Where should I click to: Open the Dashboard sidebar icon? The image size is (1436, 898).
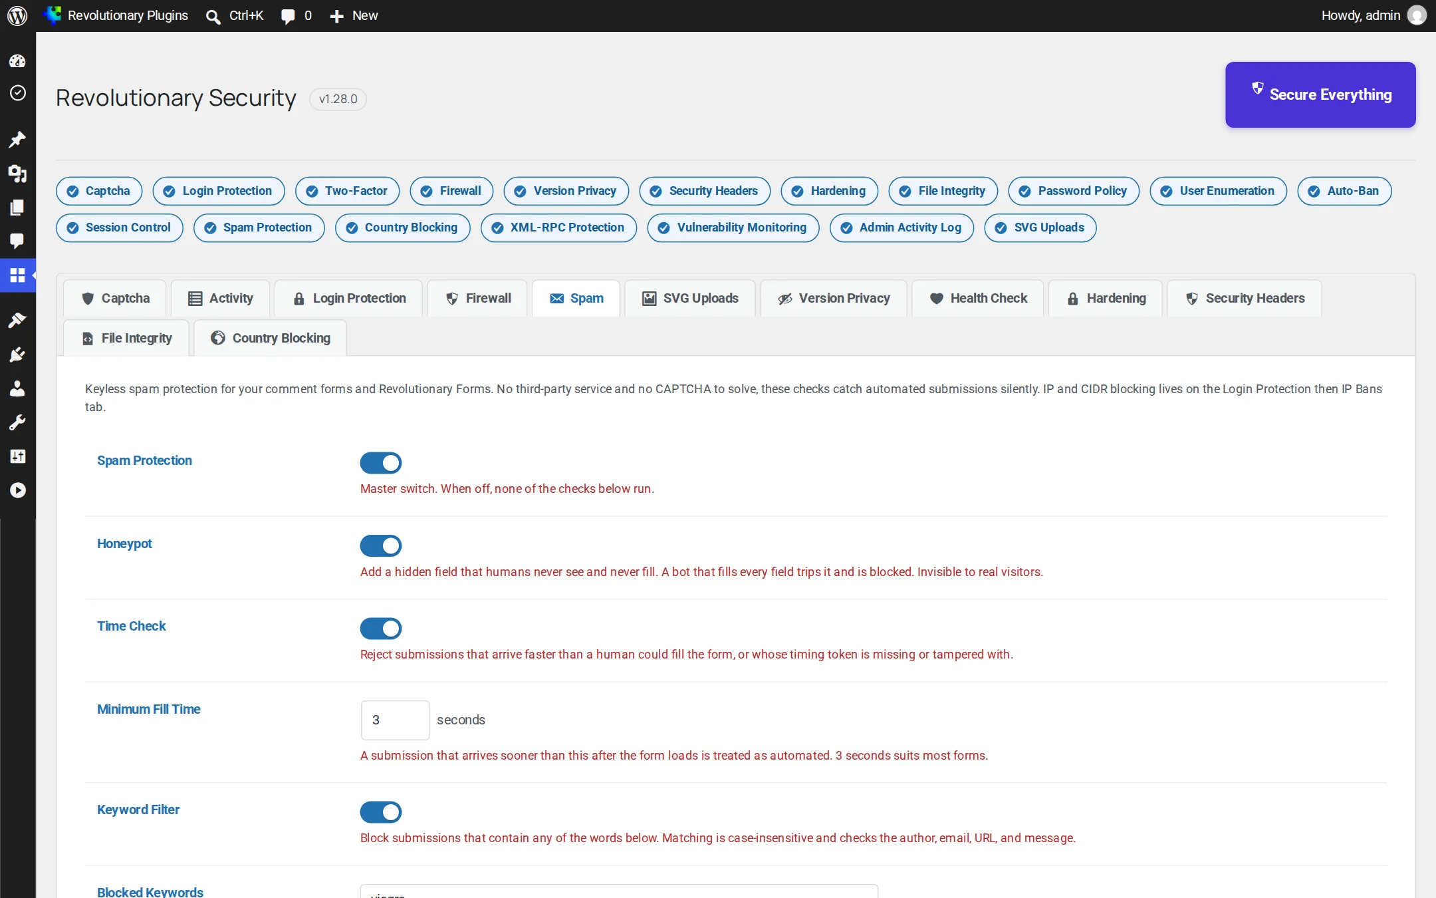(17, 61)
